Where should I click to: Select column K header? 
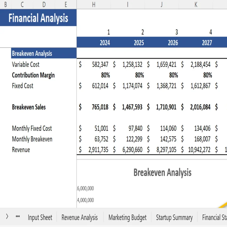[x=196, y=5]
